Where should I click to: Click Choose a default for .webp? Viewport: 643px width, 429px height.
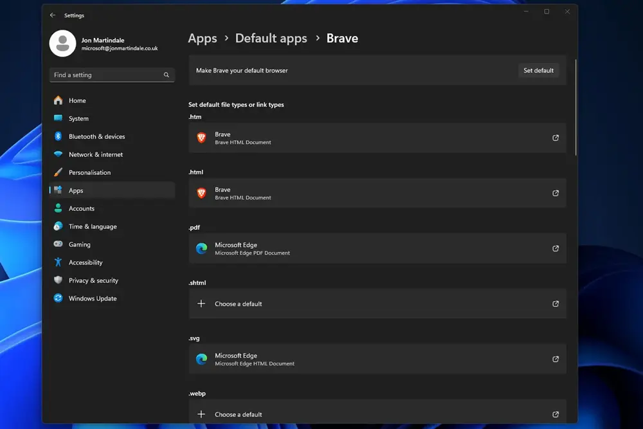377,412
